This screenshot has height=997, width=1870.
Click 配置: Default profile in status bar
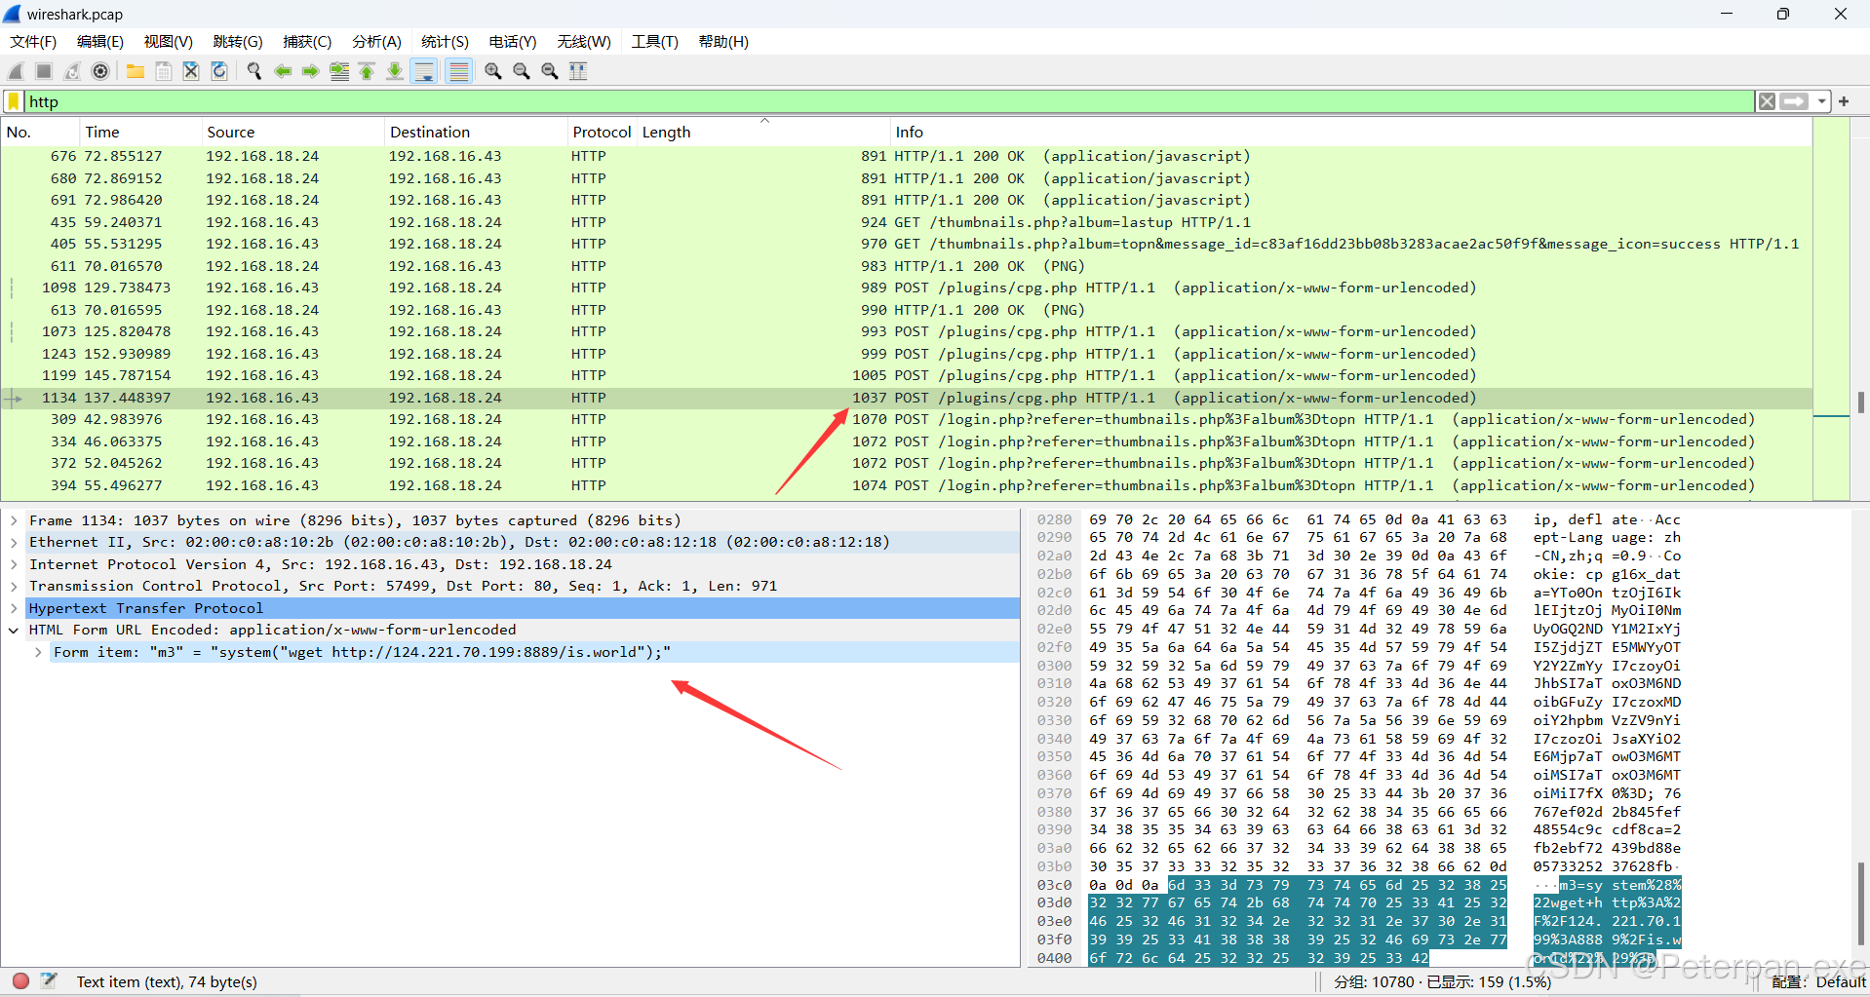(1818, 981)
